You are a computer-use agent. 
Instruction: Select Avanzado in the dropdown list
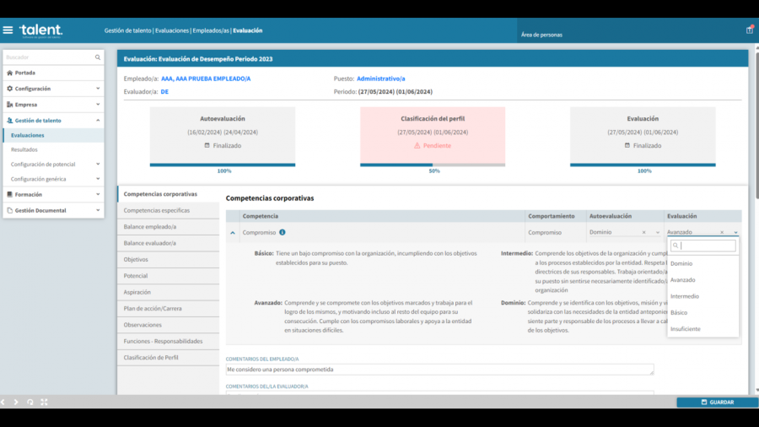[702, 280]
